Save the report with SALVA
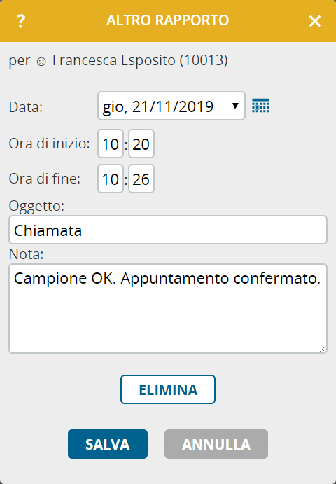This screenshot has height=484, width=336. tap(108, 444)
